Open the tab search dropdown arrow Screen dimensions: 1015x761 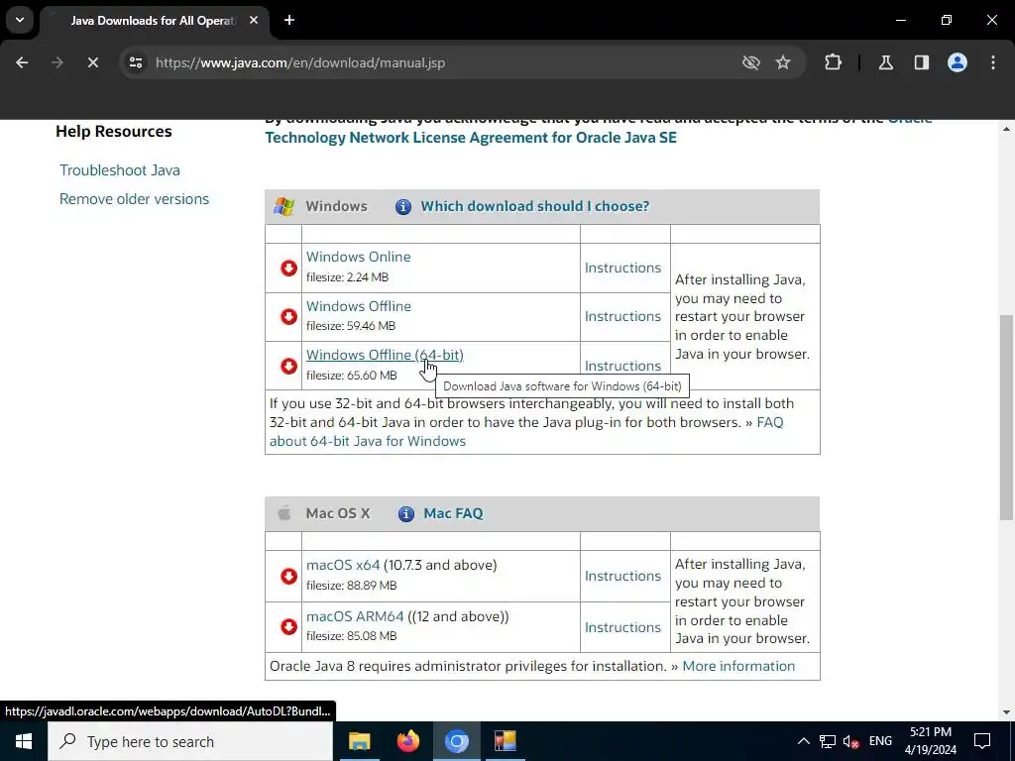pyautogui.click(x=20, y=20)
